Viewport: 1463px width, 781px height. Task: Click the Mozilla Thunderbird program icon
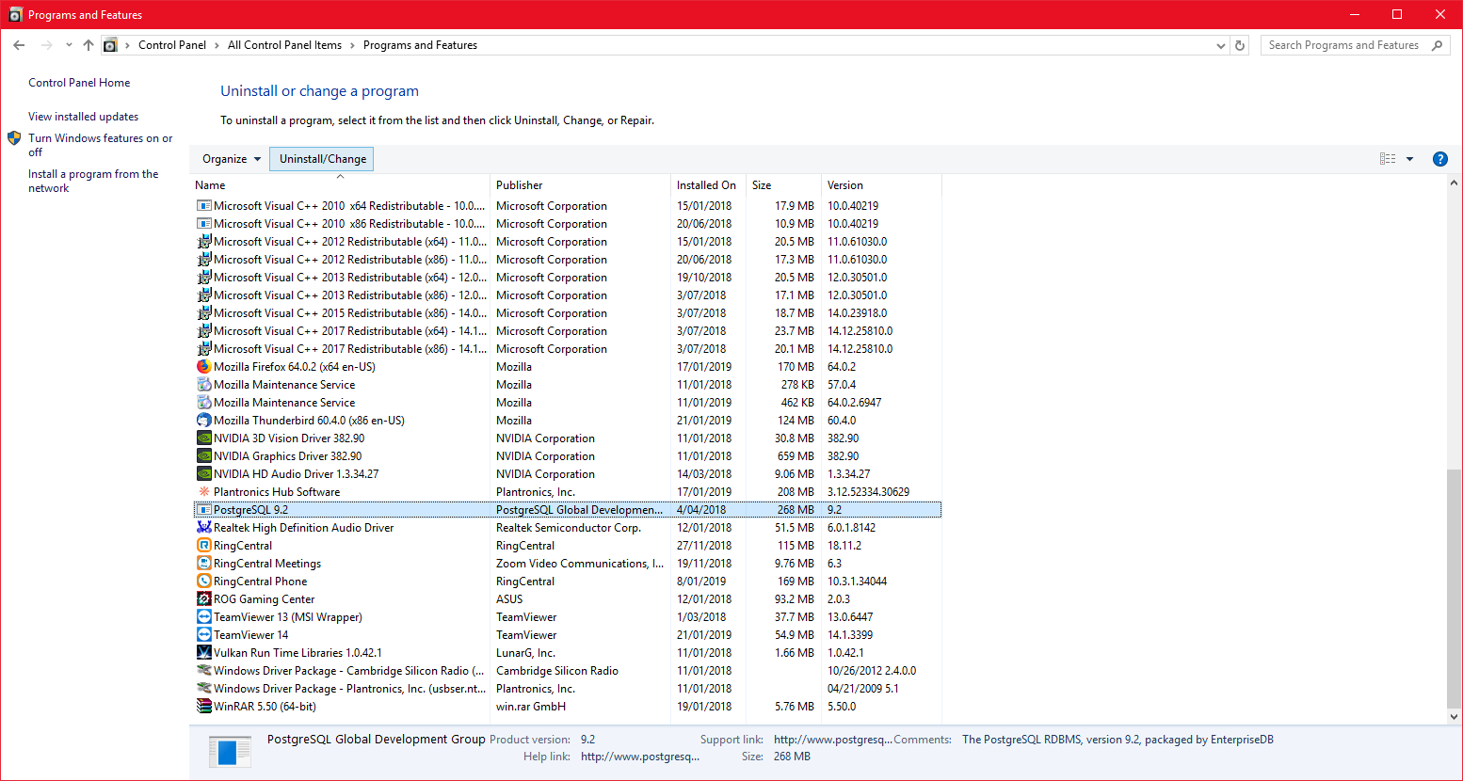203,421
